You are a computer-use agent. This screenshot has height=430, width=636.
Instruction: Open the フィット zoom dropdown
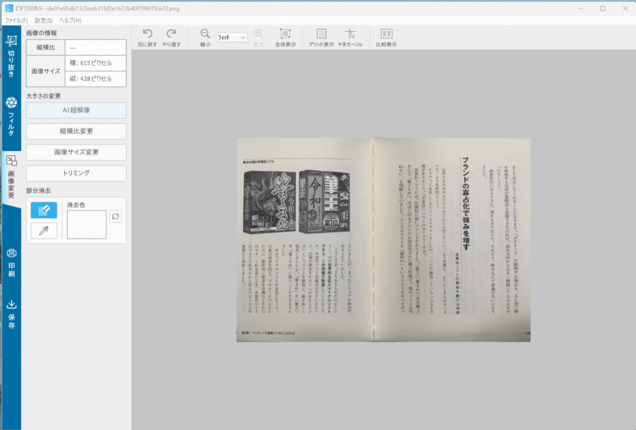(x=232, y=38)
